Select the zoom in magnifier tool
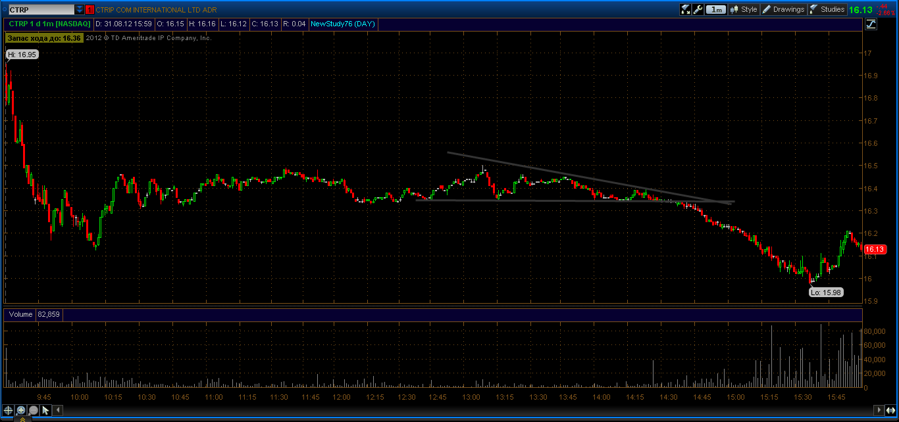This screenshot has width=899, height=422. 21,410
